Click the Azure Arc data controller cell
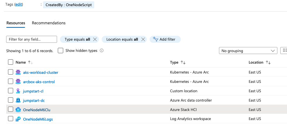The height and width of the screenshot is (135, 287). 191,100
